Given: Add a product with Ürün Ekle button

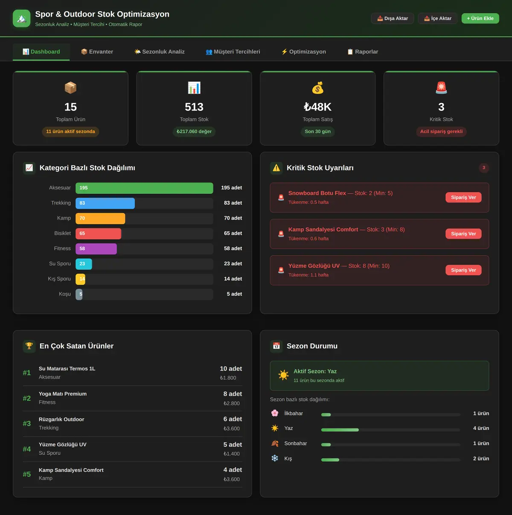Looking at the screenshot, I should [480, 18].
